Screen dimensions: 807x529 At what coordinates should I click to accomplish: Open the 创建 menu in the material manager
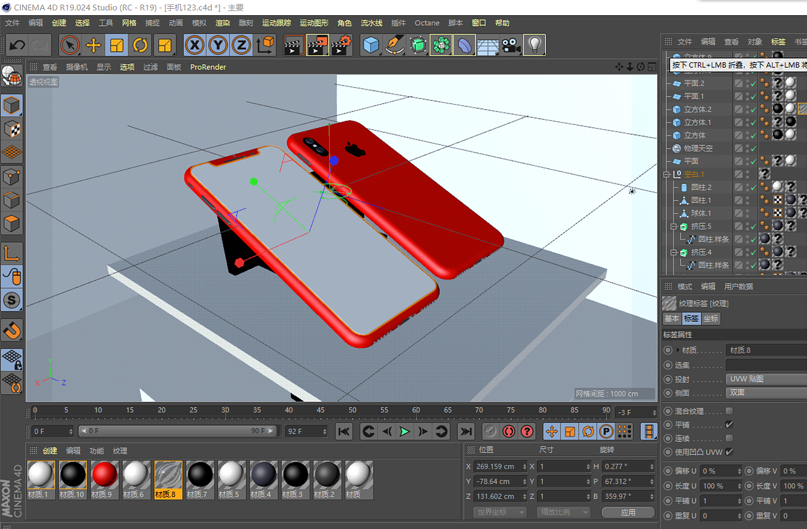pos(50,451)
